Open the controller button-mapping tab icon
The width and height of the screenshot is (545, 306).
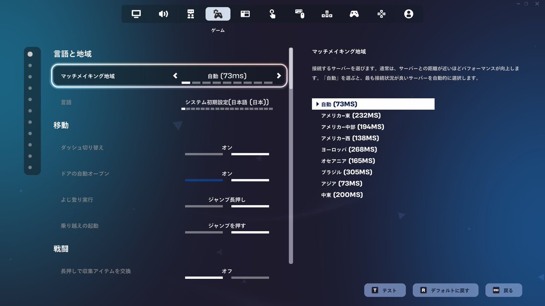click(381, 14)
